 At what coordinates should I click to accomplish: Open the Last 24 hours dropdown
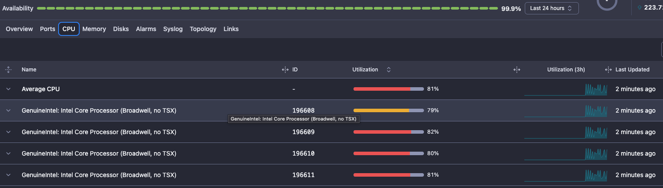pos(552,8)
